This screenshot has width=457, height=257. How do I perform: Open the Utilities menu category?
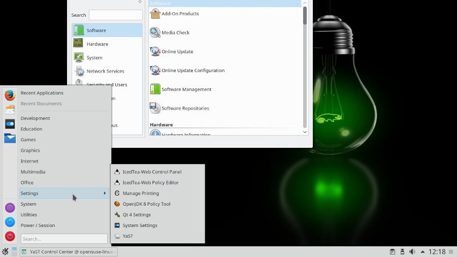click(64, 215)
